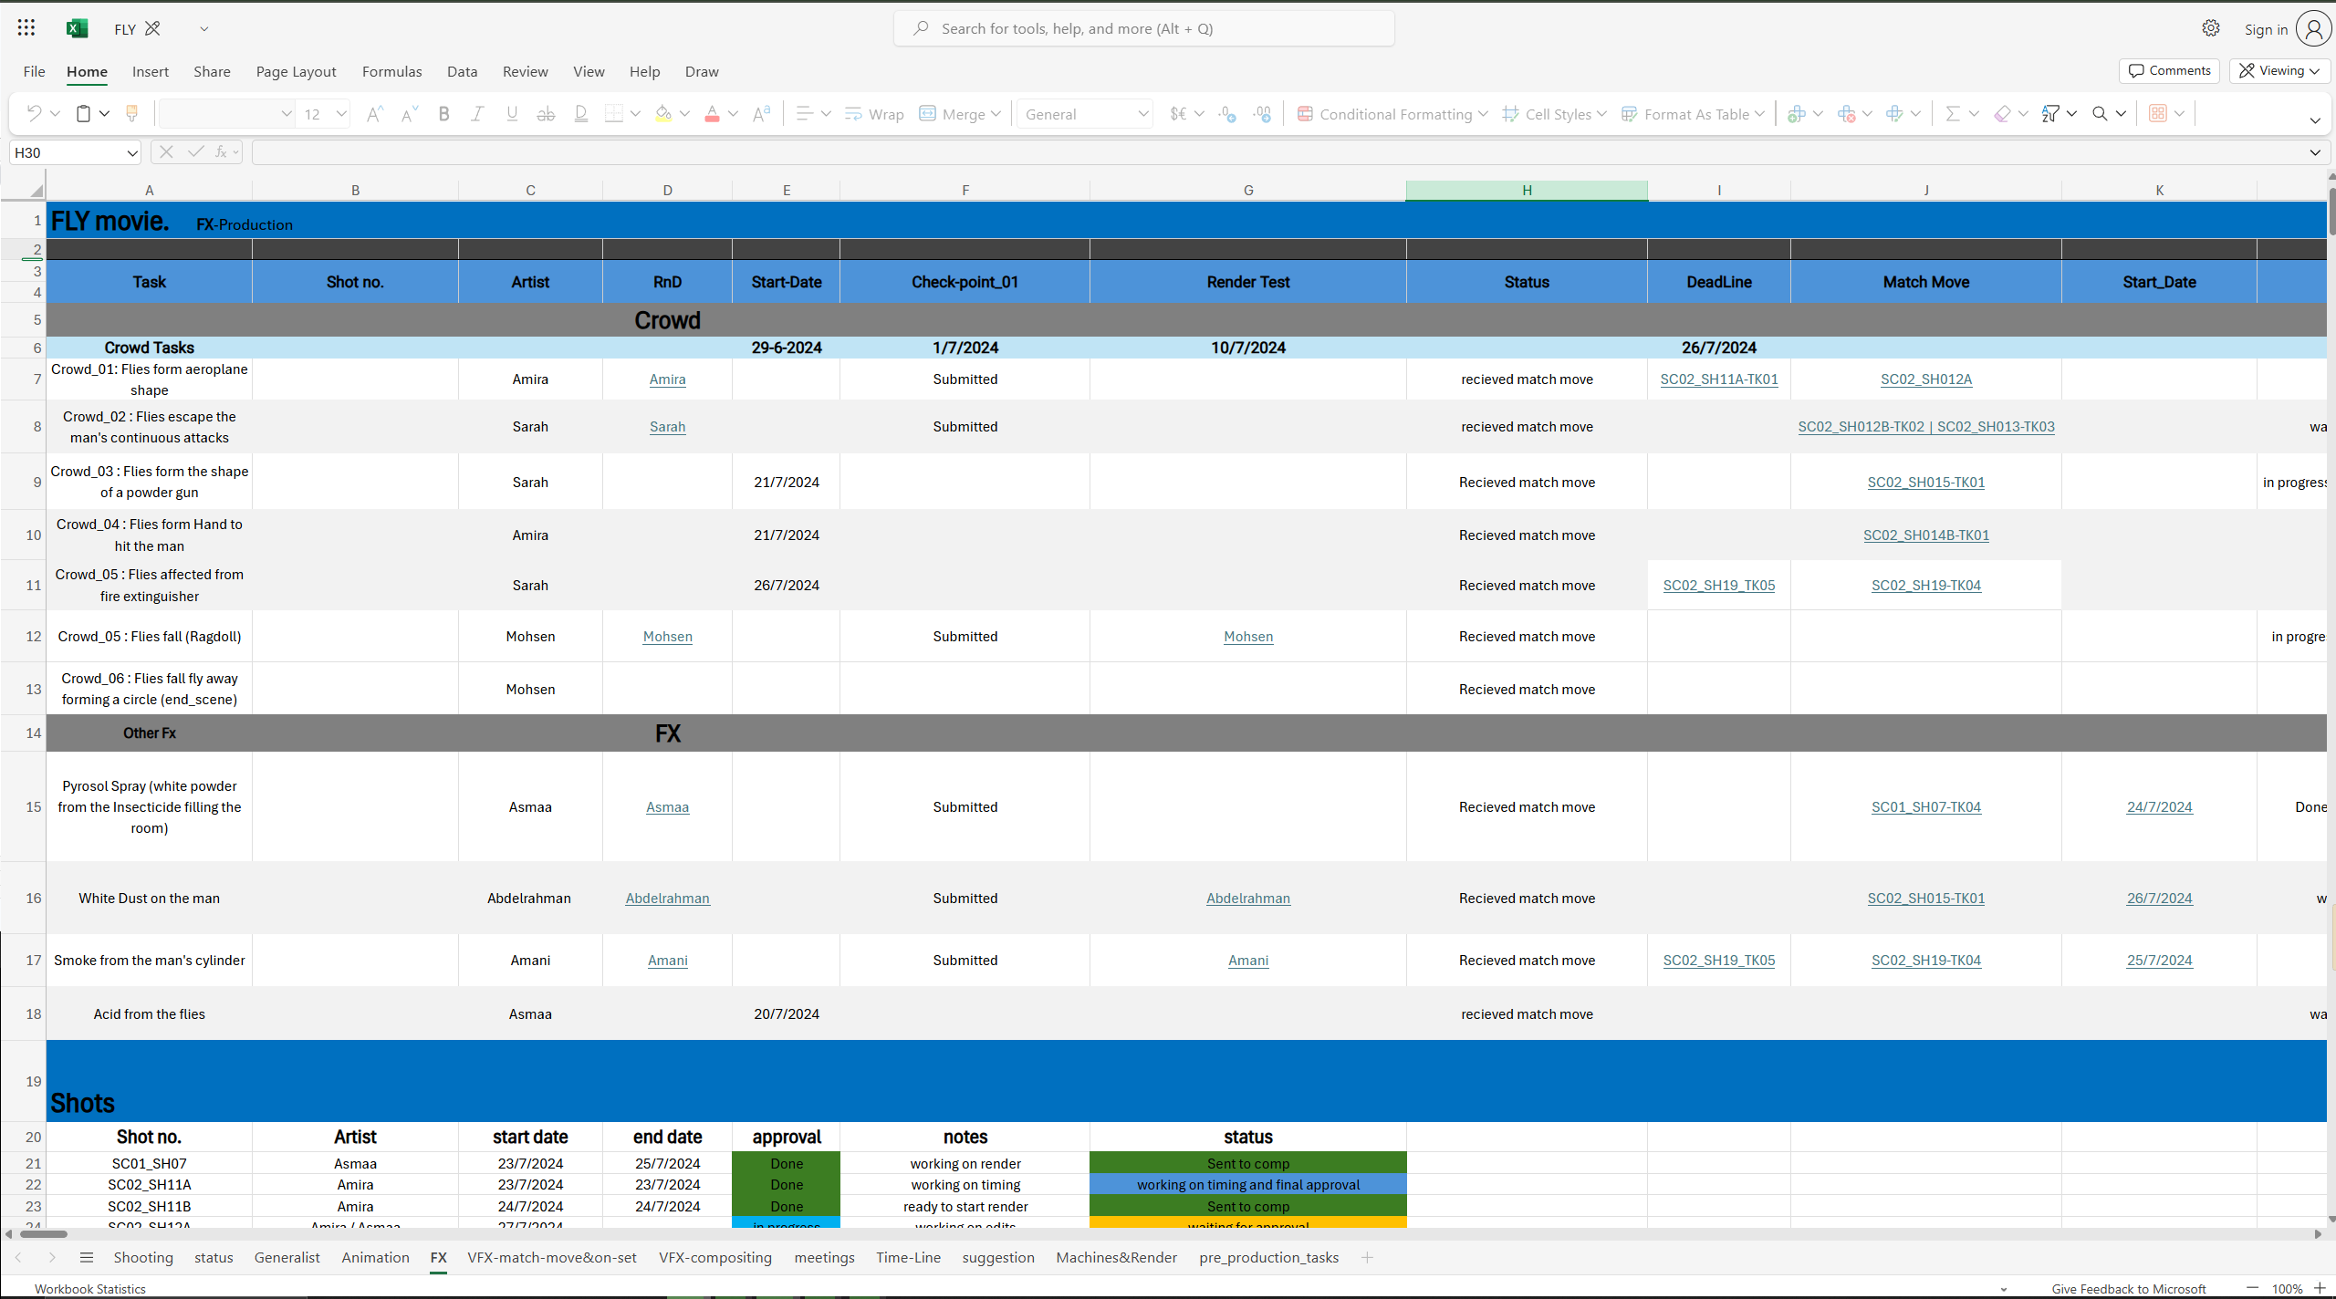
Task: Toggle strikethrough formatting
Action: click(x=546, y=113)
